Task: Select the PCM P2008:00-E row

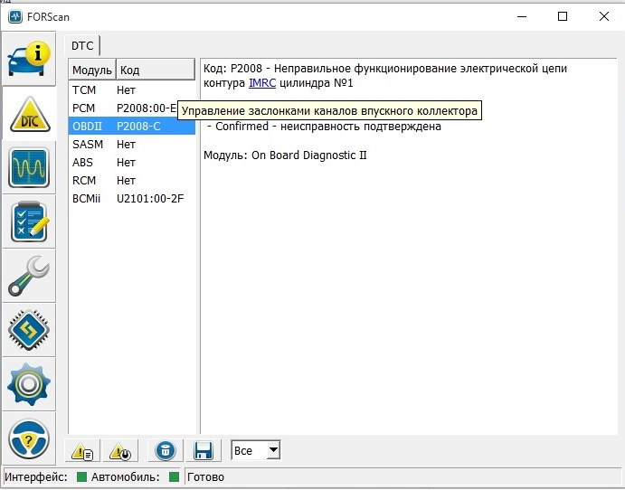Action: coord(123,108)
